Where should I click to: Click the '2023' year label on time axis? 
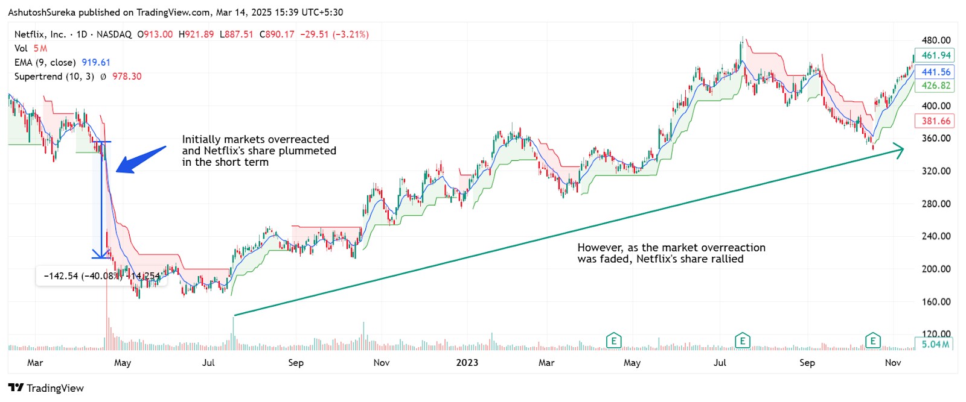[467, 363]
